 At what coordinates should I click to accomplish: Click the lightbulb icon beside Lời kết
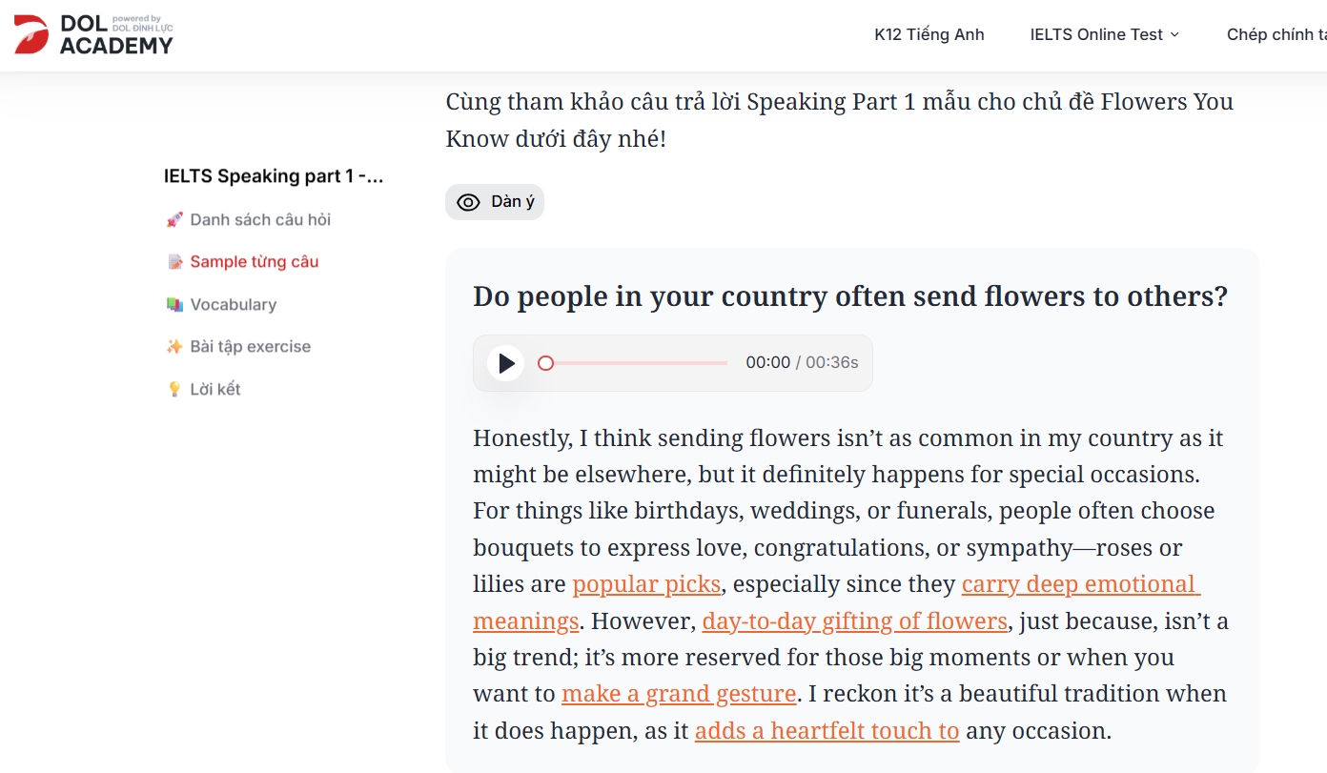pyautogui.click(x=174, y=389)
